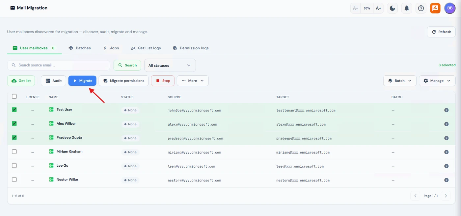Click the Get list button
This screenshot has height=216, width=461.
(x=21, y=81)
